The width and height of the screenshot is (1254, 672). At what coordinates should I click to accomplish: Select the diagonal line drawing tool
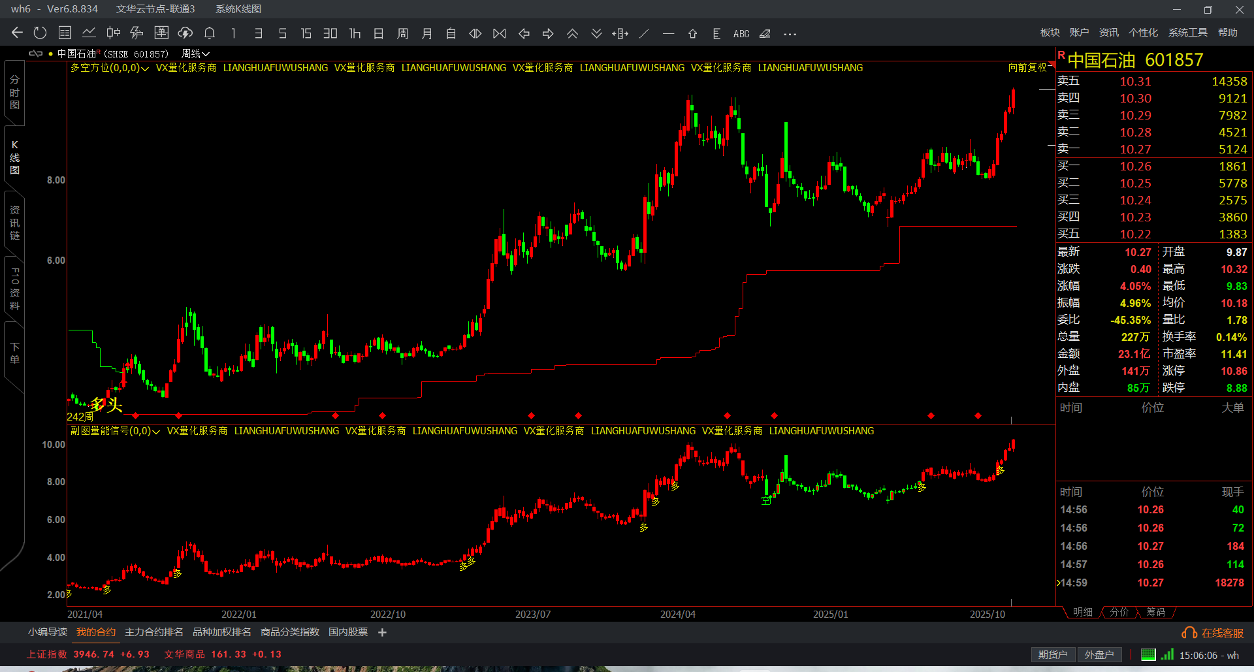pos(644,33)
